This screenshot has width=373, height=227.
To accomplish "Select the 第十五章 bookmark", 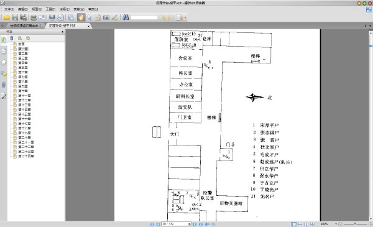I will point(24,114).
